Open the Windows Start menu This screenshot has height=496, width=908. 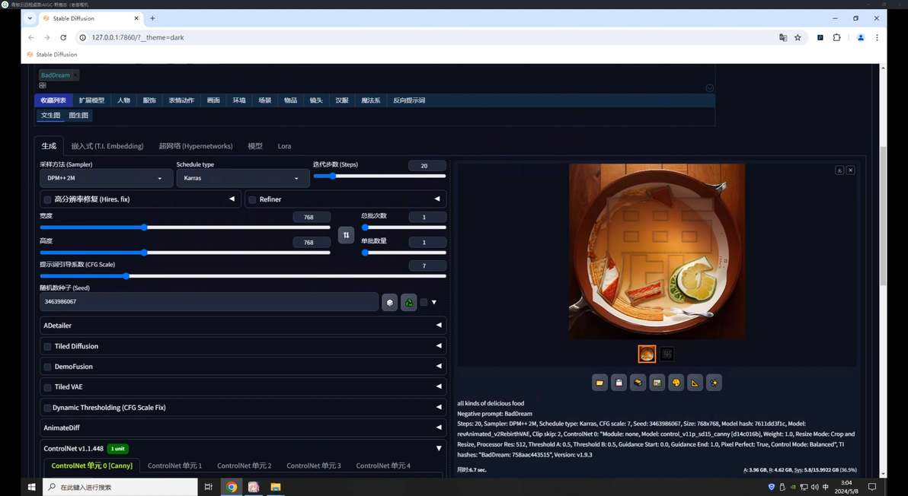(x=31, y=487)
